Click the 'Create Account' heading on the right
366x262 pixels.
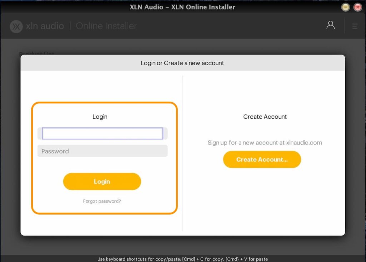pyautogui.click(x=265, y=117)
